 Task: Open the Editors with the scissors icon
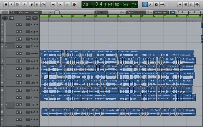[43, 4]
